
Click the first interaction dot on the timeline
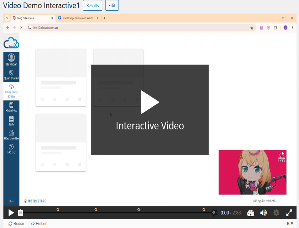58,209
